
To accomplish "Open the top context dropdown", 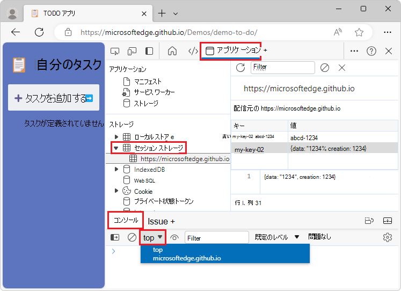I will [x=152, y=237].
